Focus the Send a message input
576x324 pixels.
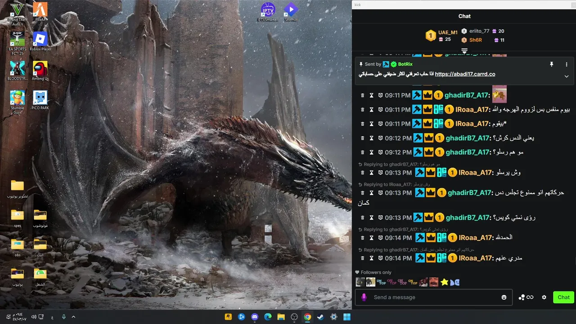coord(434,297)
